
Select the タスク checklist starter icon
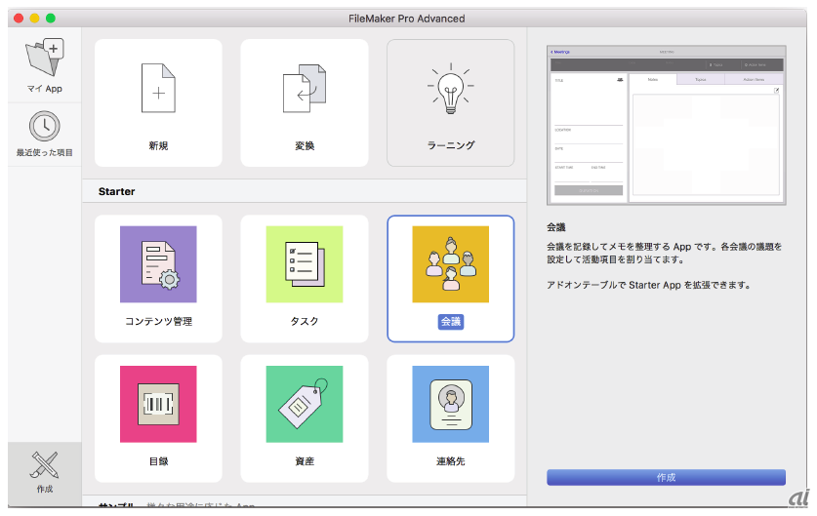[305, 264]
